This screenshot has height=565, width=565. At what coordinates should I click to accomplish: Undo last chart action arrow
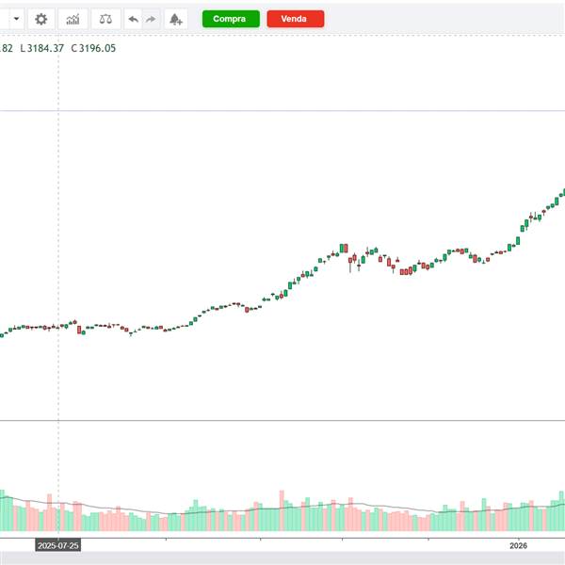[x=133, y=19]
